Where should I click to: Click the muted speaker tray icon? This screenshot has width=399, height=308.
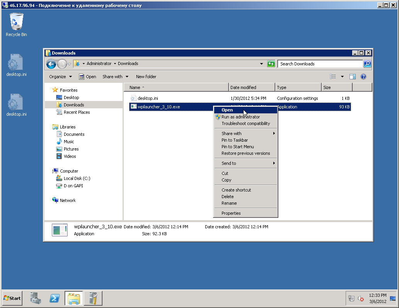(361, 298)
